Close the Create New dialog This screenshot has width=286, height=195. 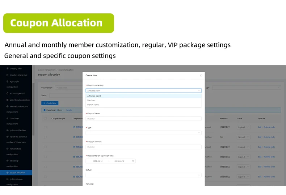click(x=201, y=76)
